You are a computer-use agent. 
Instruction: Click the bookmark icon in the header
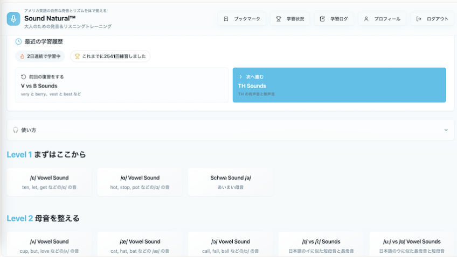[x=226, y=19]
